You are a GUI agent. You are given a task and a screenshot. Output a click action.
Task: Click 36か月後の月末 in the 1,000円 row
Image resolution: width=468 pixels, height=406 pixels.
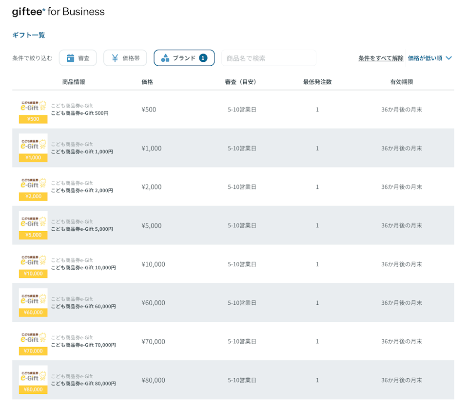[x=401, y=148]
